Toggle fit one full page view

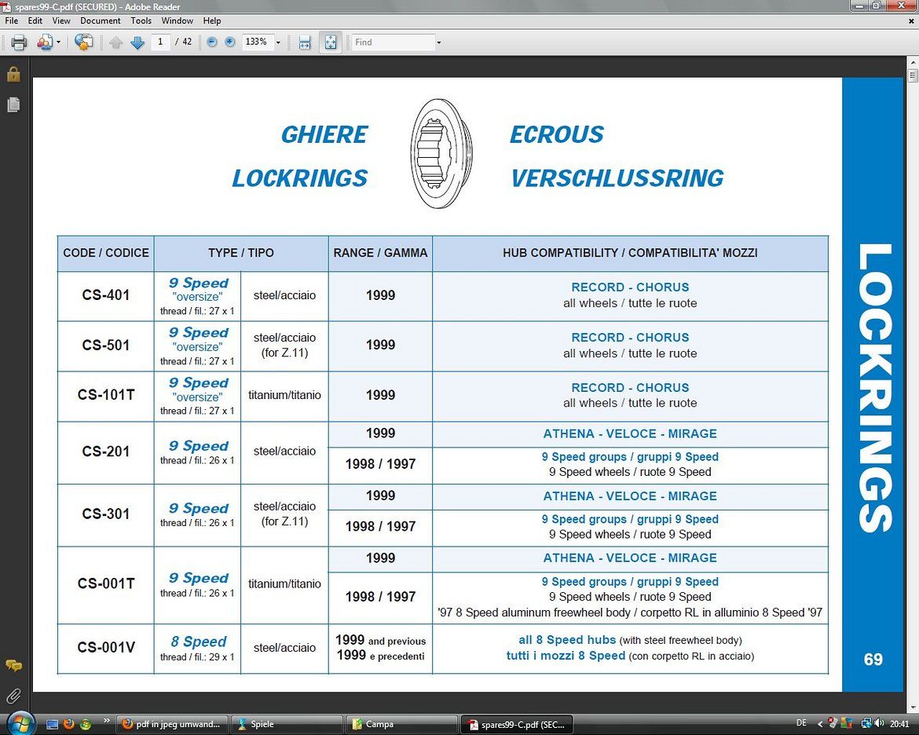pos(331,42)
